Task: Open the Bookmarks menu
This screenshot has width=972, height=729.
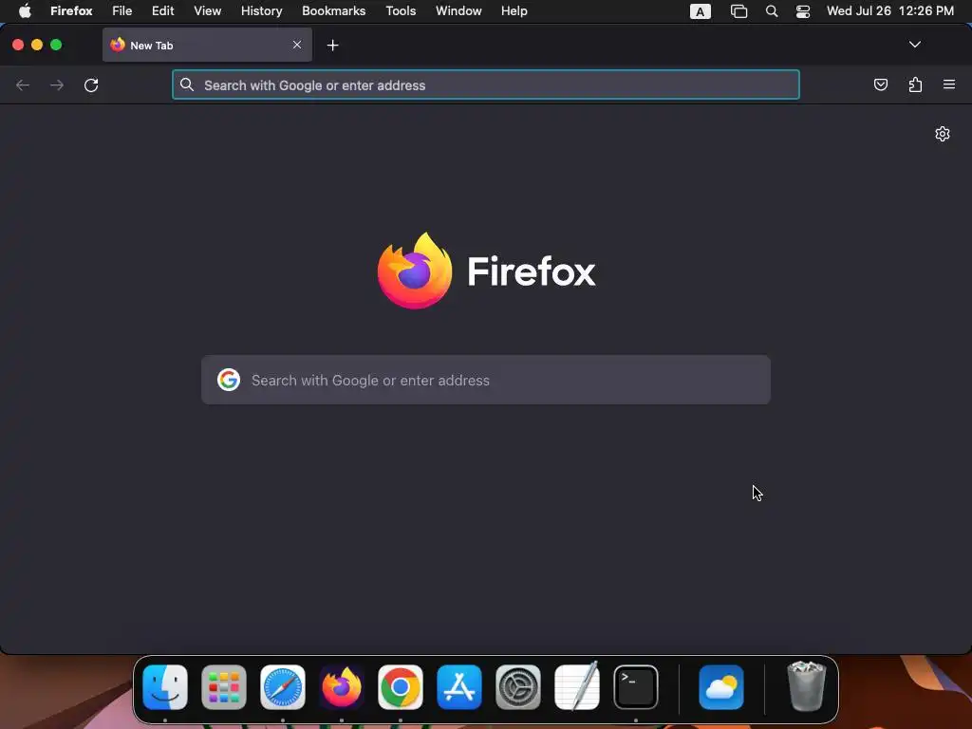Action: coord(333,11)
